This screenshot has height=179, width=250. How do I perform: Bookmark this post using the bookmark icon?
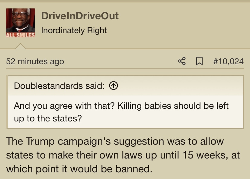pyautogui.click(x=199, y=61)
